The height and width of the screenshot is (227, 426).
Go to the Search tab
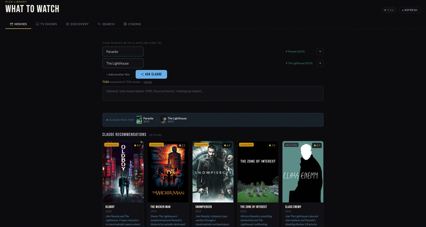[x=106, y=24]
